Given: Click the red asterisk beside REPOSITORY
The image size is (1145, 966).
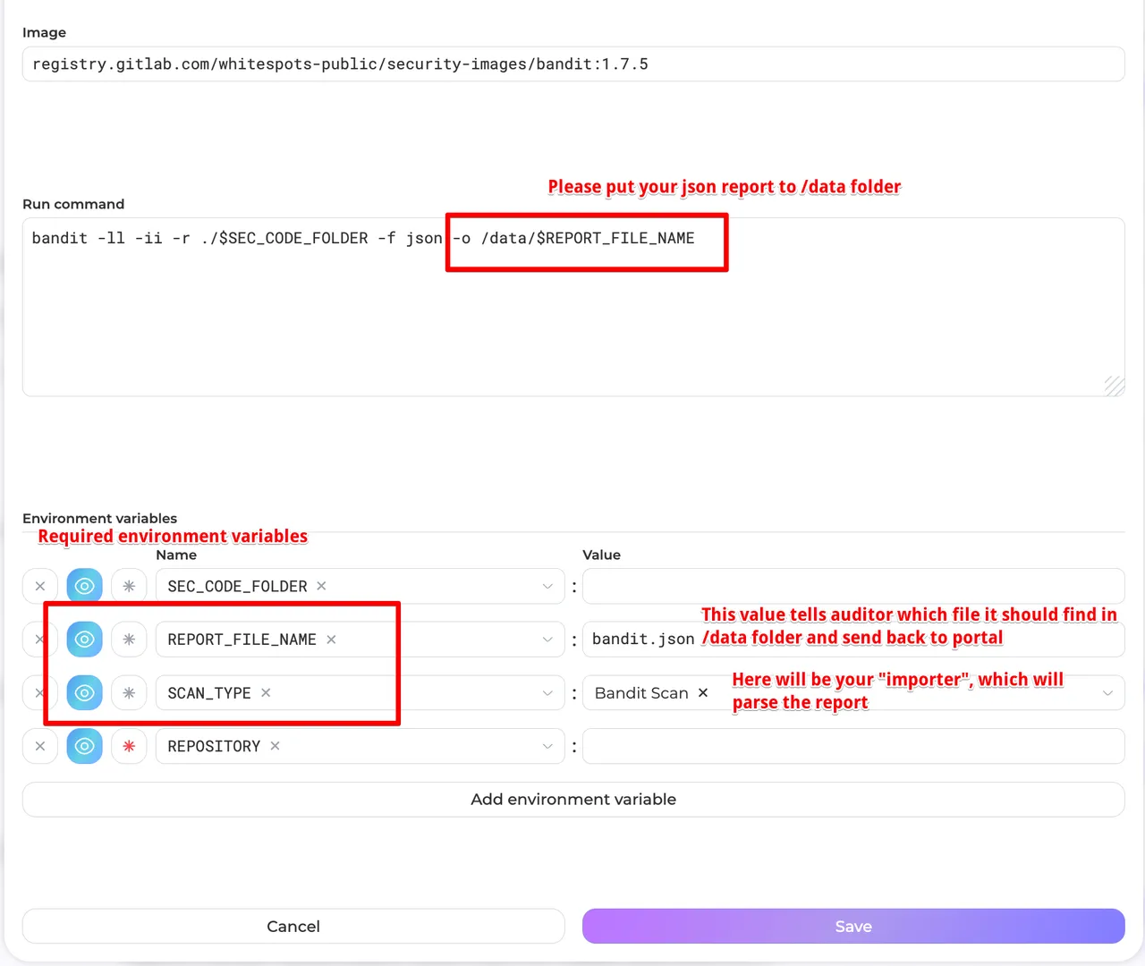Looking at the screenshot, I should pyautogui.click(x=129, y=746).
